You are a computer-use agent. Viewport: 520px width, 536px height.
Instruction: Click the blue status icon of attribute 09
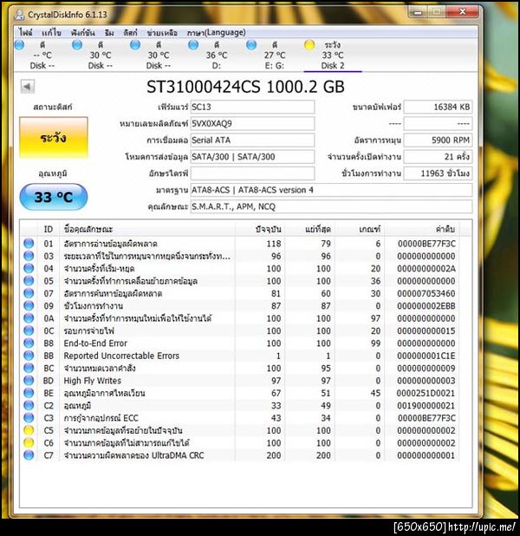[29, 305]
